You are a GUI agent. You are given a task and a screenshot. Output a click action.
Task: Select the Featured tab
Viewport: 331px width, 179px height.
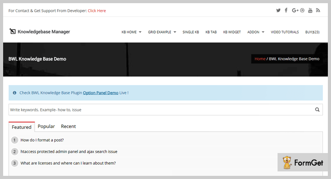[22, 127]
